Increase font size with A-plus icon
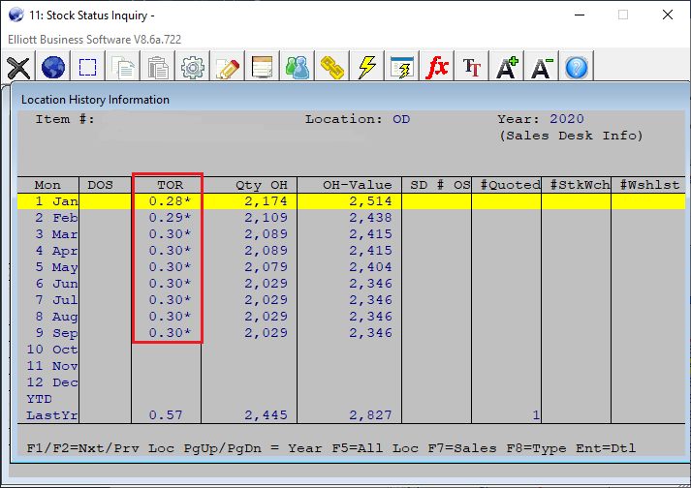Image resolution: width=691 pixels, height=488 pixels. [x=507, y=67]
